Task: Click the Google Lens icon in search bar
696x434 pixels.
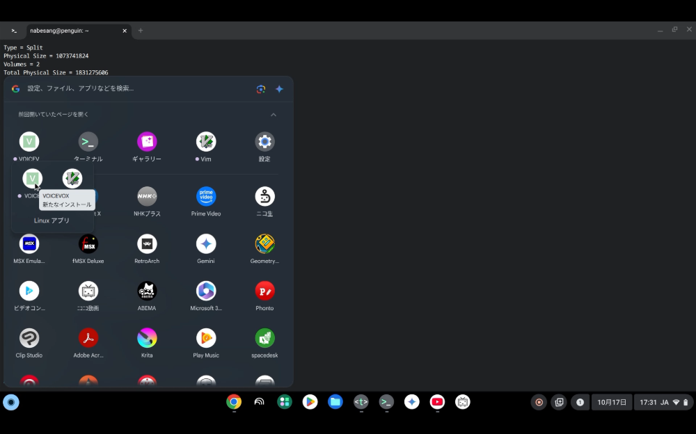Action: tap(260, 89)
